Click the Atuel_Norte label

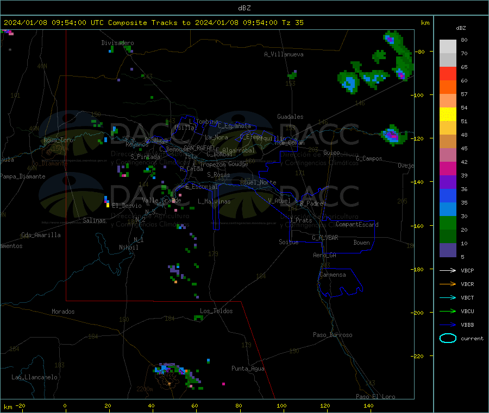tap(258, 182)
